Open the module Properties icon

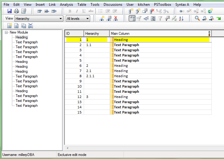coord(24,11)
